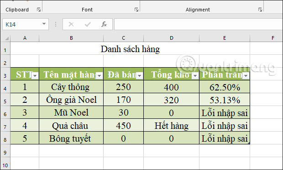
Task: Select the cell Bông tuyết
Action: (x=71, y=138)
